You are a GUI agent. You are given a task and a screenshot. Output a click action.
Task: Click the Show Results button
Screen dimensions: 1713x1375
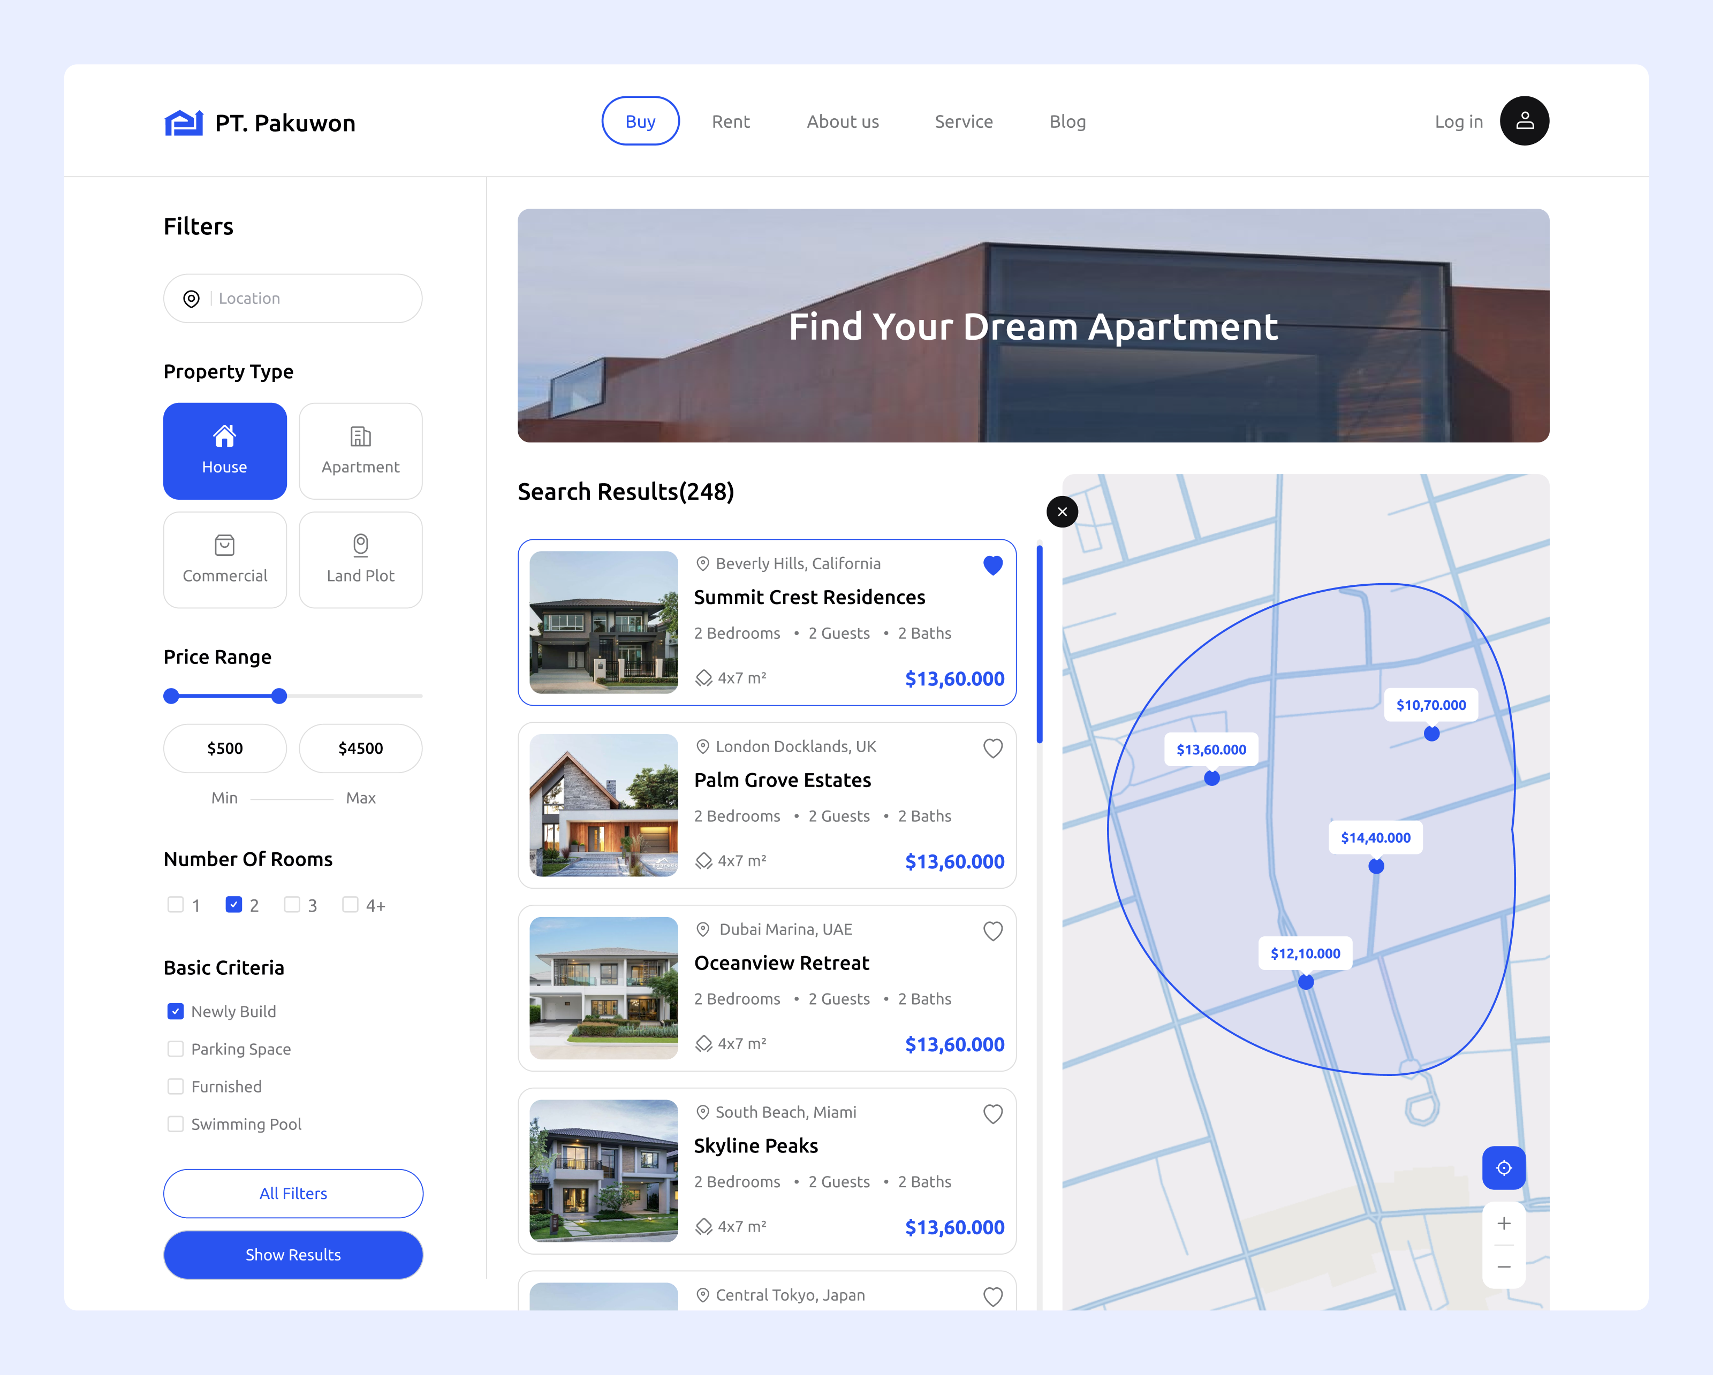292,1254
